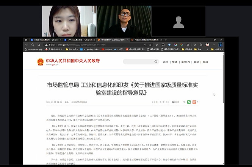Click 中华人民共和国中央人民政府 site title
The width and height of the screenshot is (252, 167).
pyautogui.click(x=73, y=61)
